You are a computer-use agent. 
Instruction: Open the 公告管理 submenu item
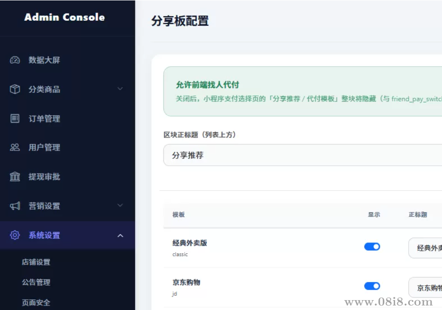pyautogui.click(x=36, y=282)
